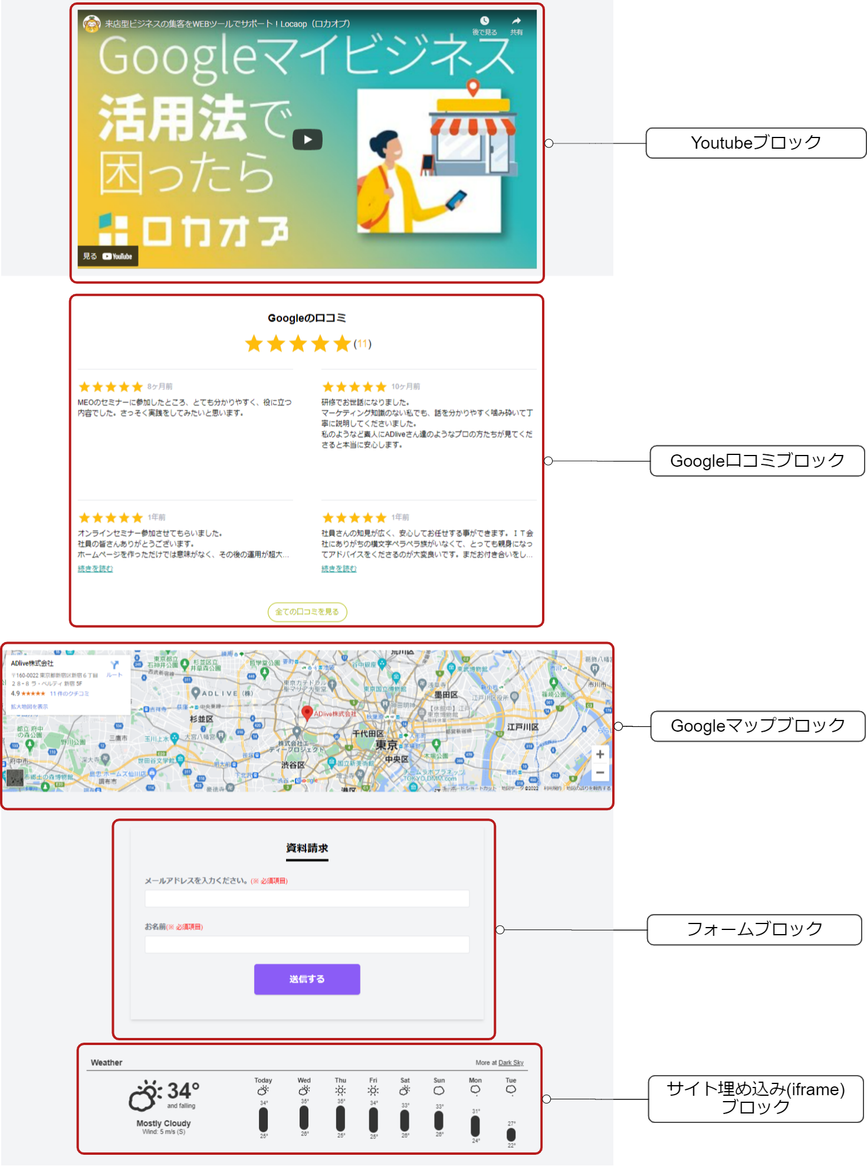
Task: Click the "見る YouTube" button
Action: pos(108,256)
